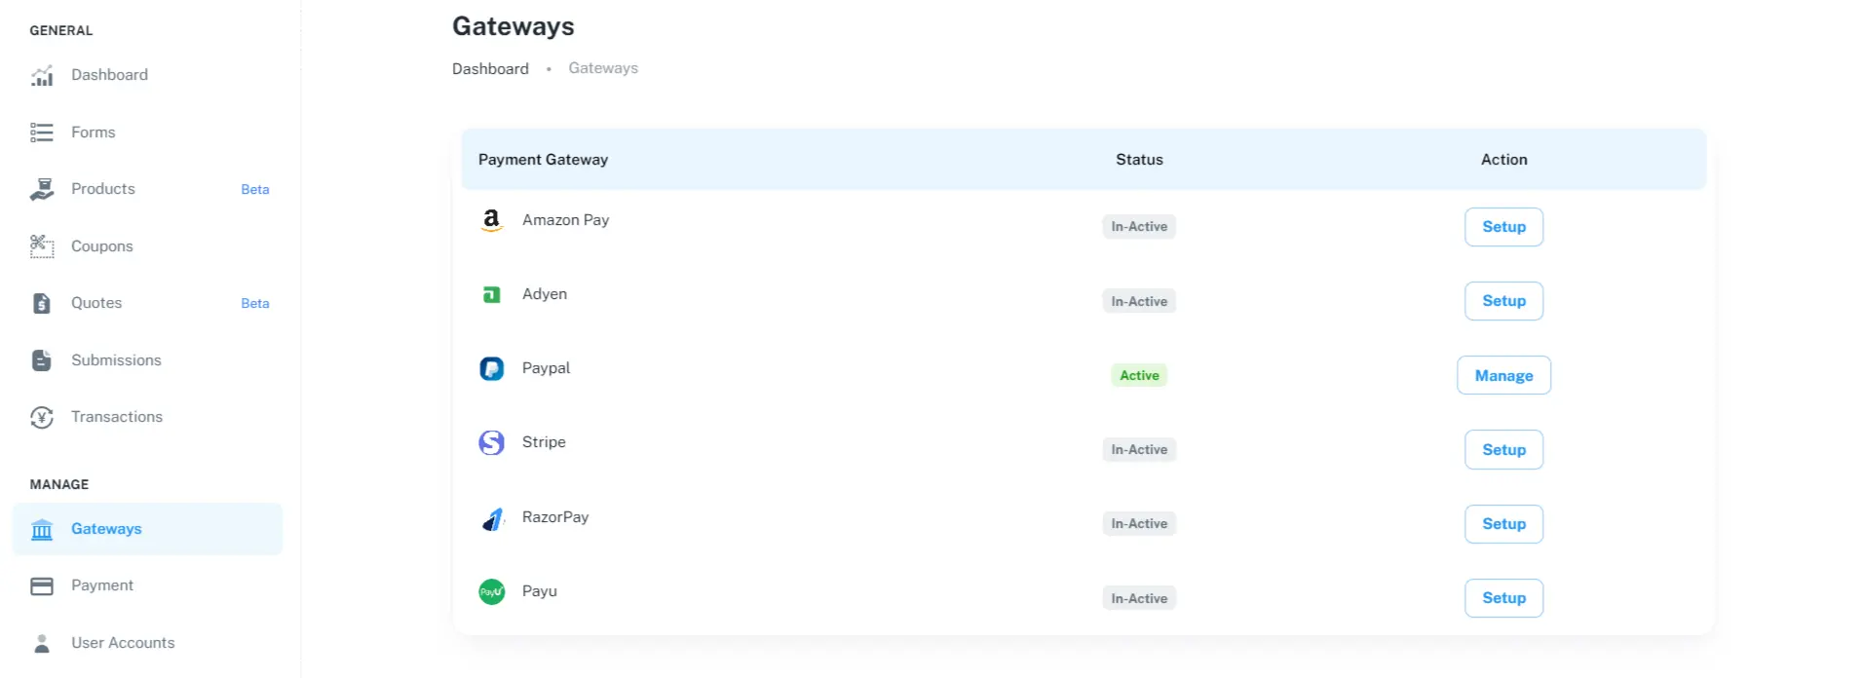
Task: Set up the Stripe gateway
Action: (1503, 450)
